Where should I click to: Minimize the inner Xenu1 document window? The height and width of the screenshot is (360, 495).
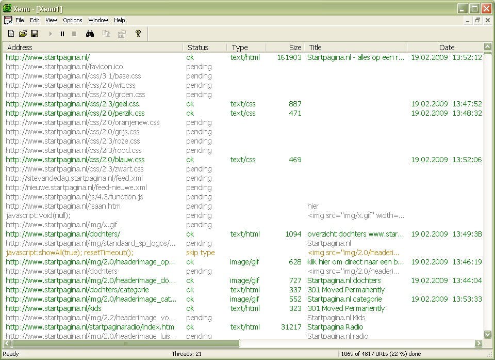[468, 20]
